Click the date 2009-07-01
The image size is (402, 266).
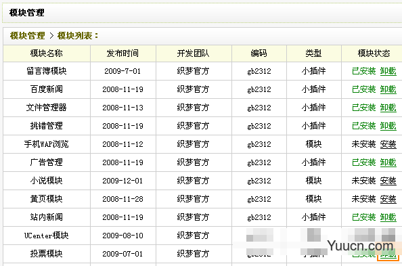[x=122, y=254]
